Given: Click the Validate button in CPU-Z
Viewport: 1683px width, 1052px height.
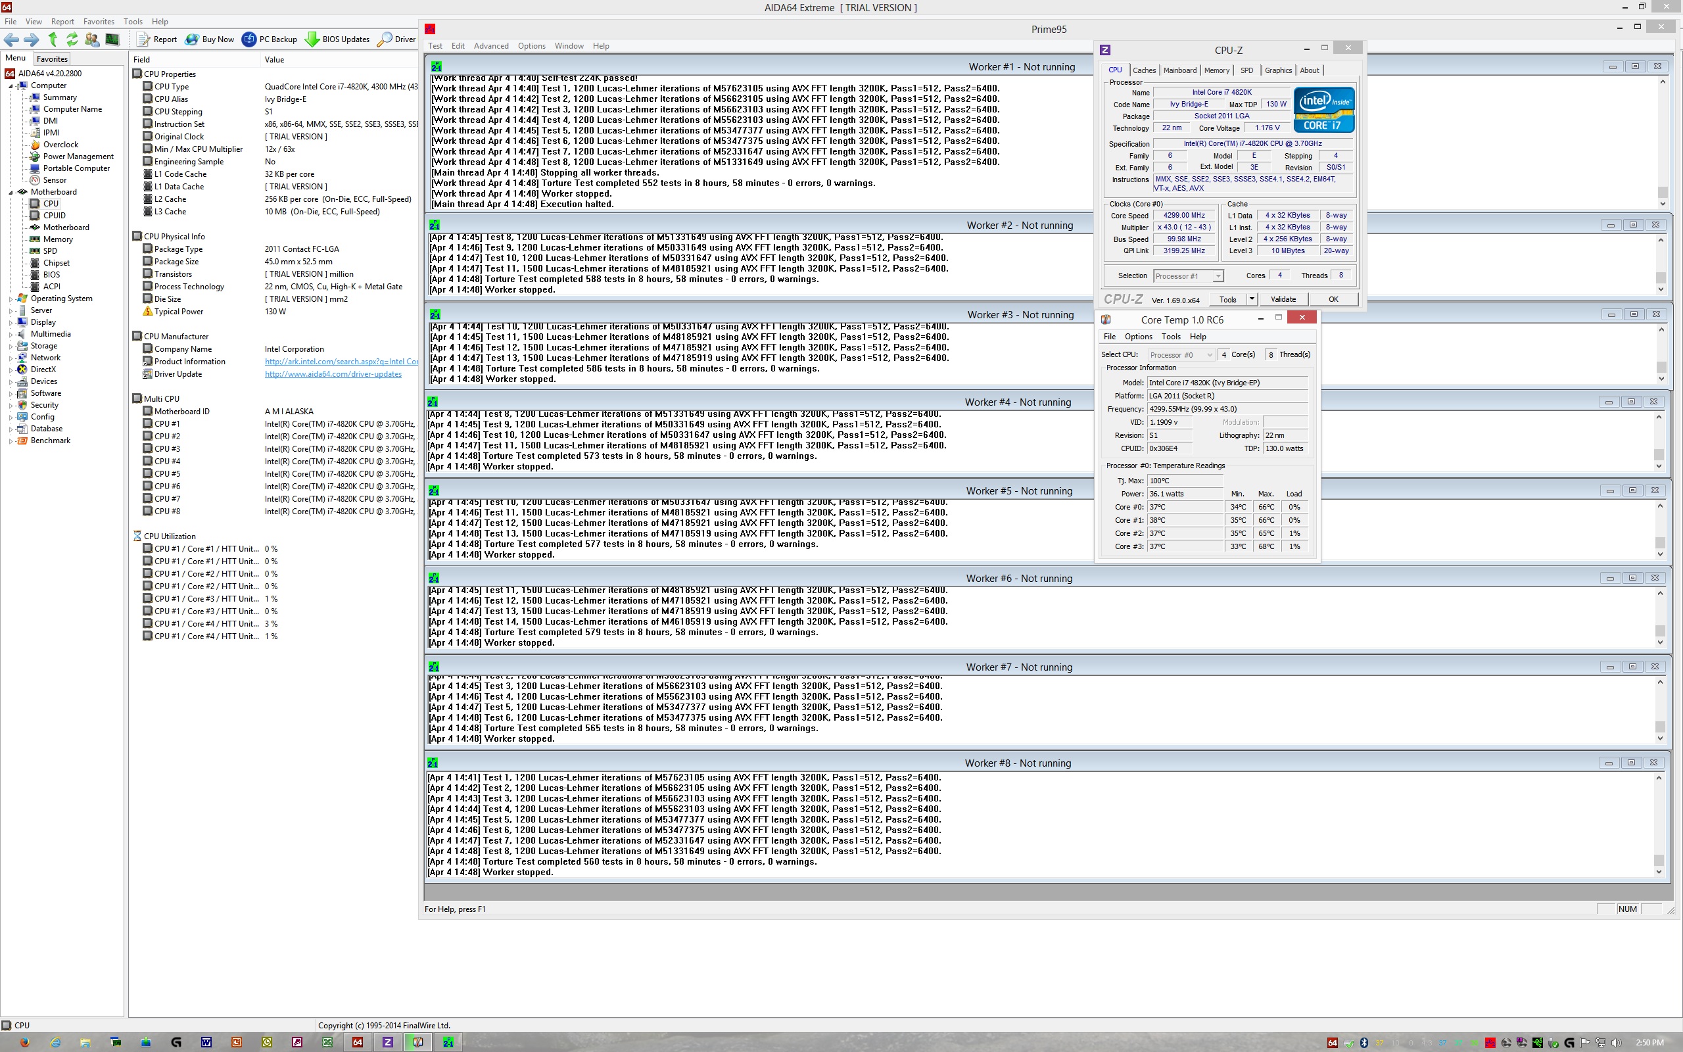Looking at the screenshot, I should pos(1283,299).
